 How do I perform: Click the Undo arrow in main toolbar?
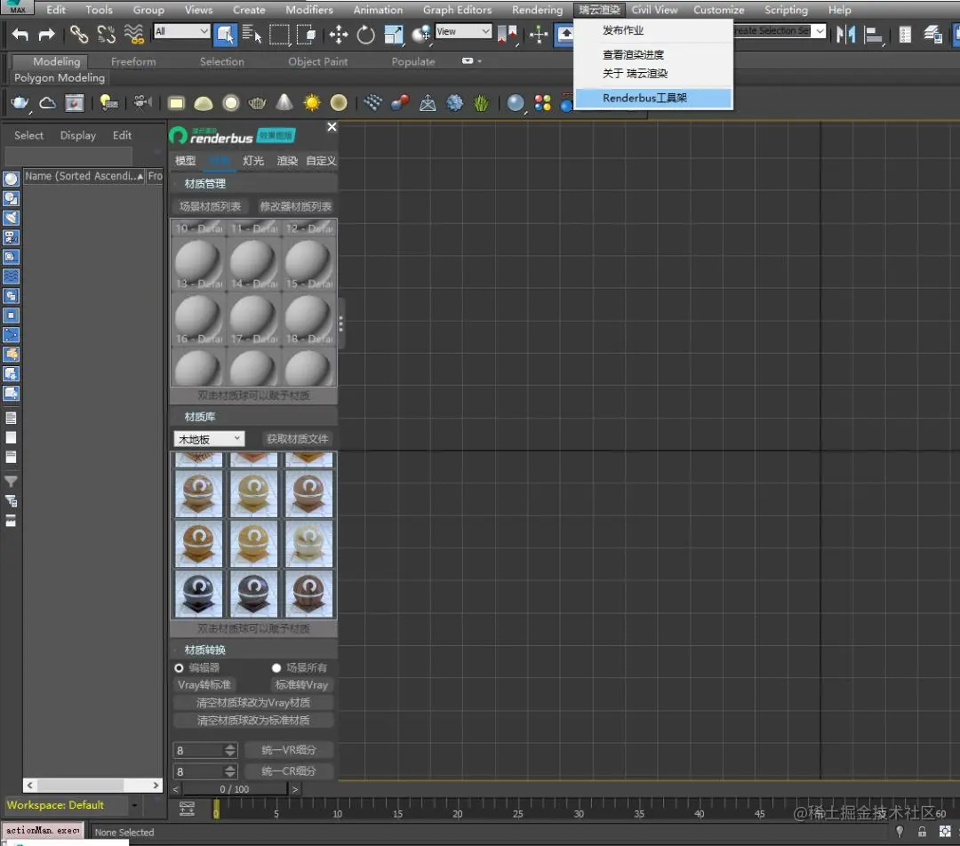point(20,35)
